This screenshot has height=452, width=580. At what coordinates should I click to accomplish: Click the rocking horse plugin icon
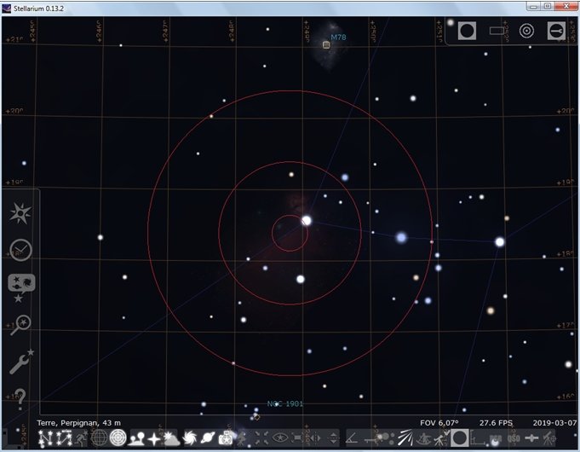424,438
